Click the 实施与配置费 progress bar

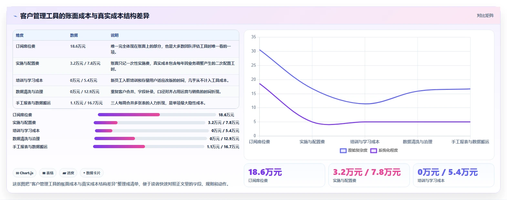pos(150,123)
